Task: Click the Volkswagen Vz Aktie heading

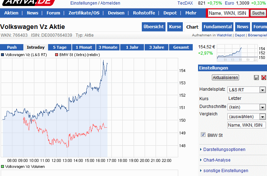Action: click(33, 27)
